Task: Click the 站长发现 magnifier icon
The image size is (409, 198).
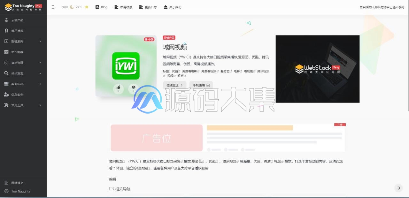Action: pos(6,73)
